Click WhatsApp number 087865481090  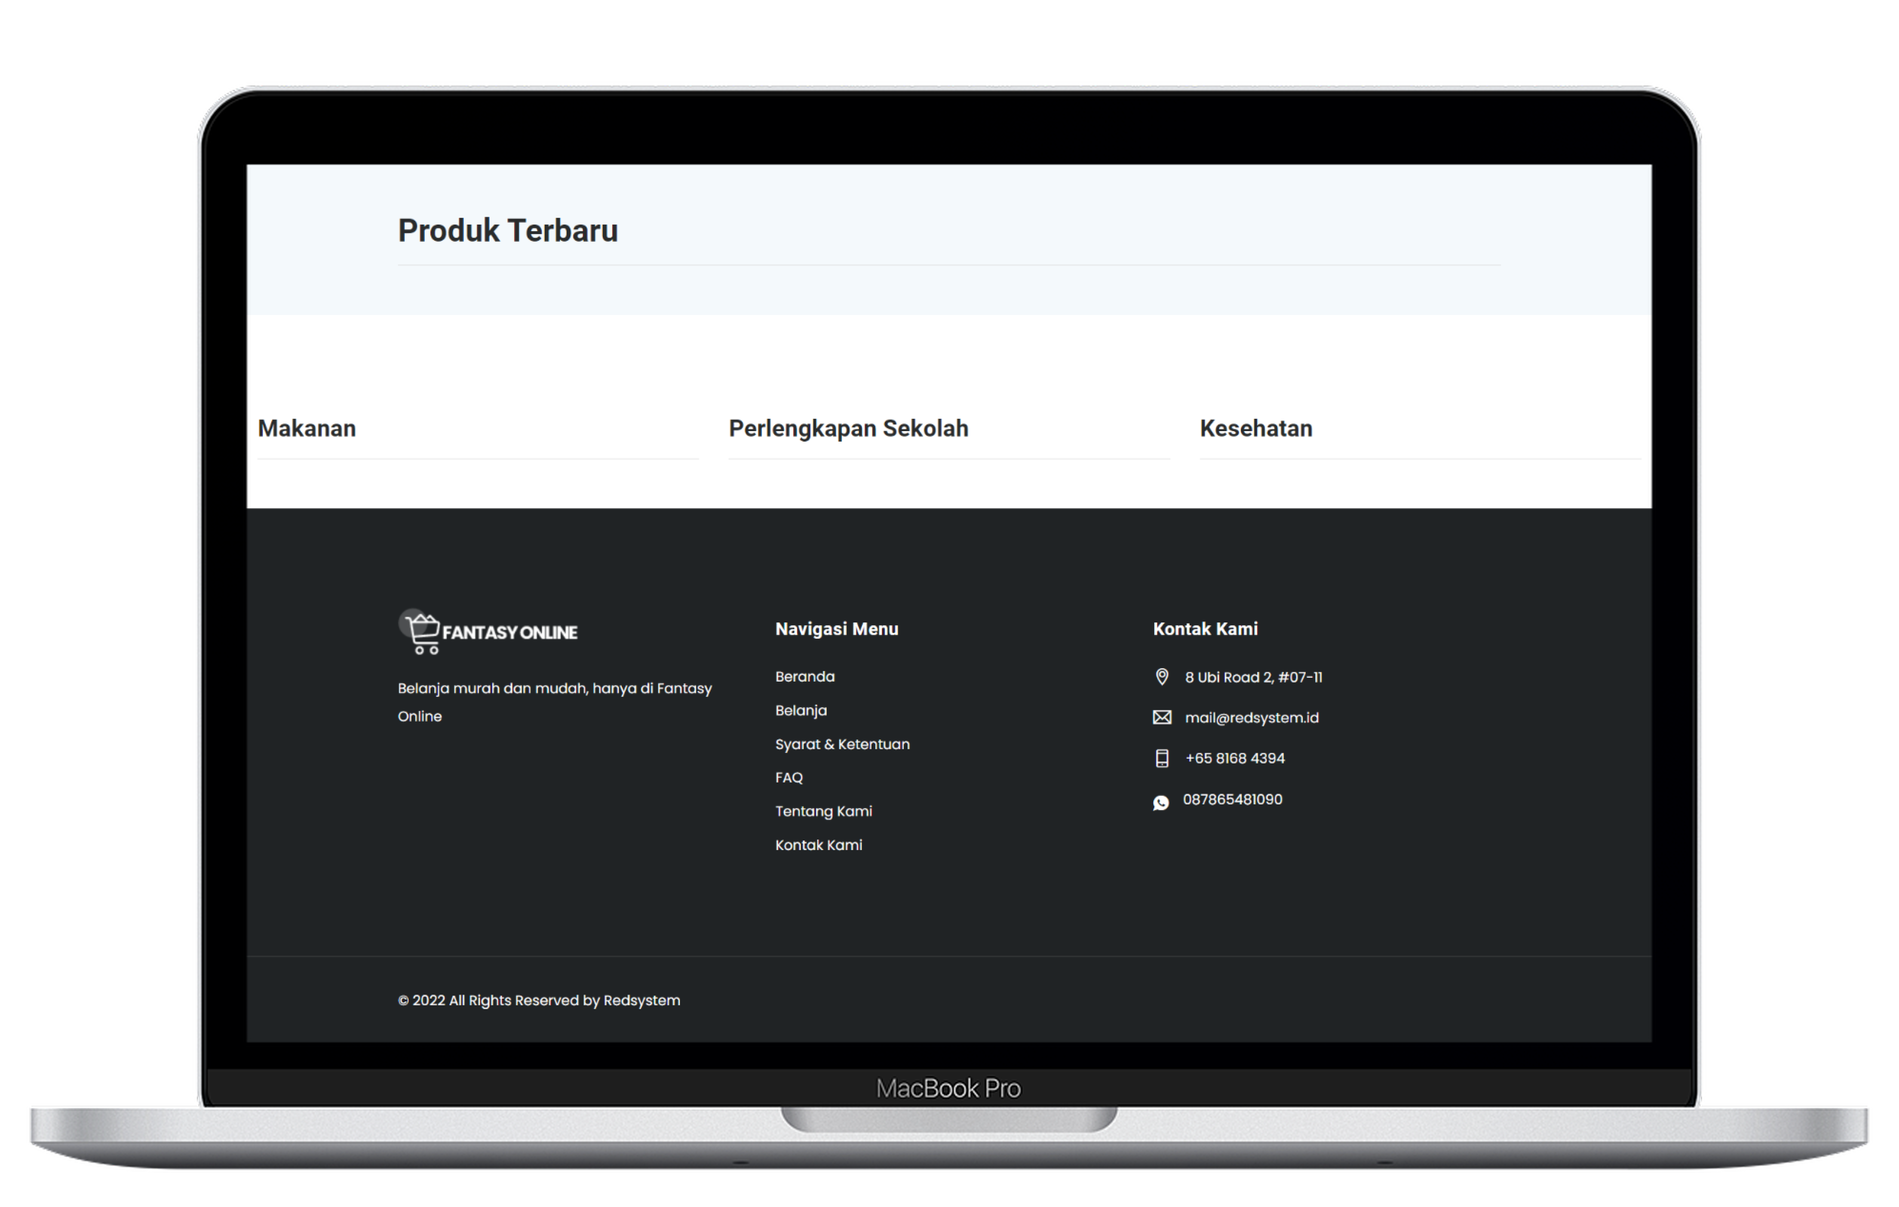(x=1232, y=800)
